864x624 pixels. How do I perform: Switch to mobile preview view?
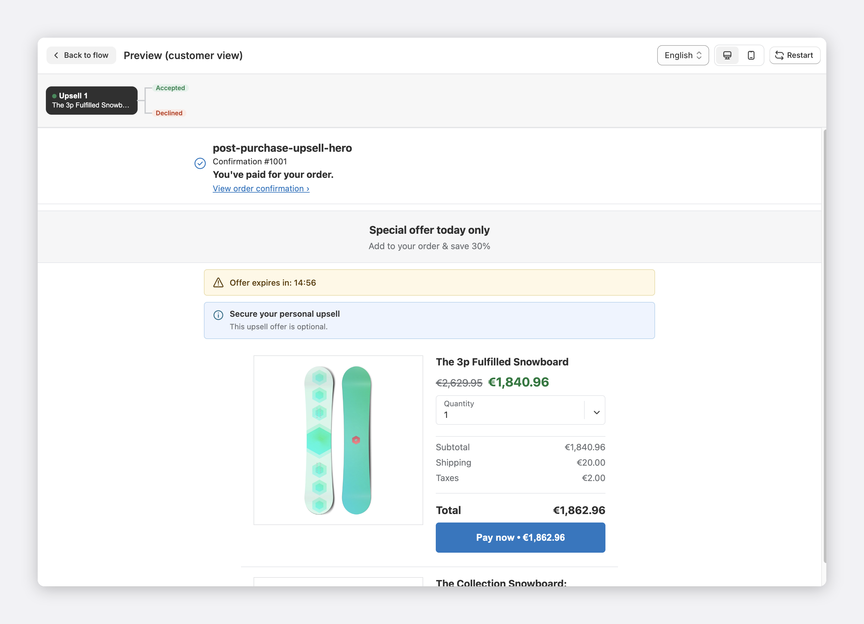click(x=751, y=55)
